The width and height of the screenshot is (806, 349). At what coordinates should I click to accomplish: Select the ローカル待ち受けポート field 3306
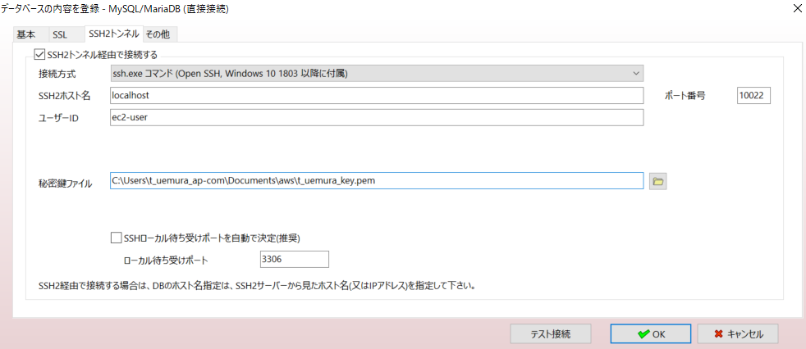(x=295, y=260)
